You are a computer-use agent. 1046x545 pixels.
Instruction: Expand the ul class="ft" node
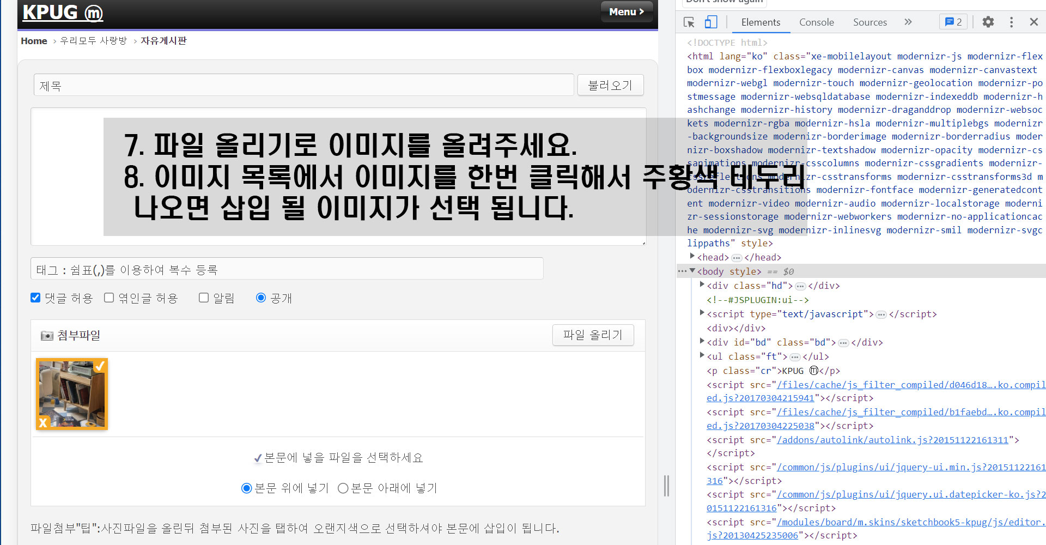click(702, 355)
